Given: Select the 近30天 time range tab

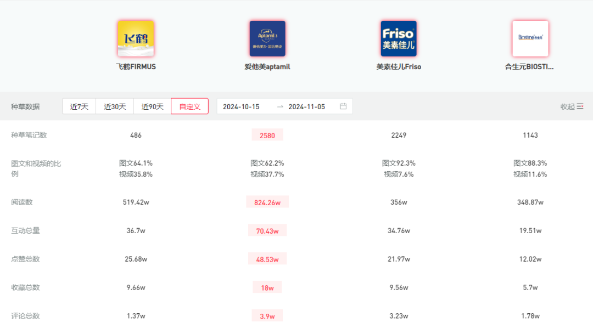Looking at the screenshot, I should pos(115,106).
